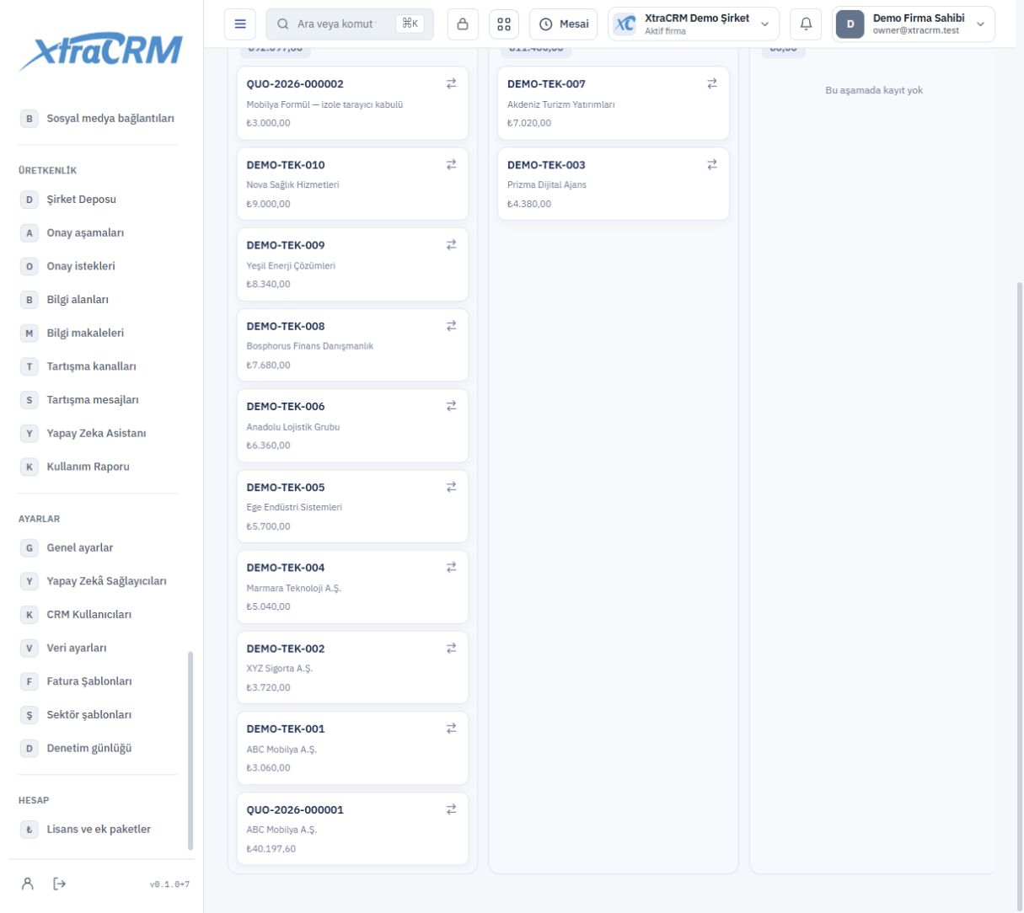Click transfer arrows icon on DEMO-TEK-005
Screen dimensions: 1024x913
click(451, 486)
